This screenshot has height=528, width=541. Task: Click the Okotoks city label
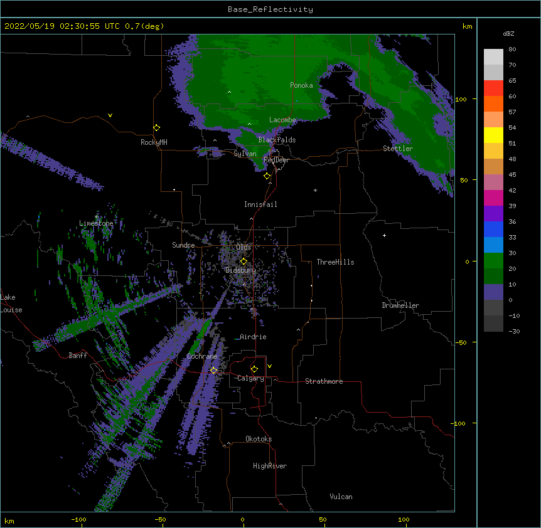259,439
